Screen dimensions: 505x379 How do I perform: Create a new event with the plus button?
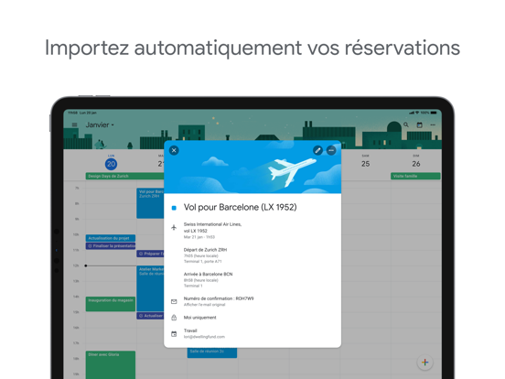425,363
